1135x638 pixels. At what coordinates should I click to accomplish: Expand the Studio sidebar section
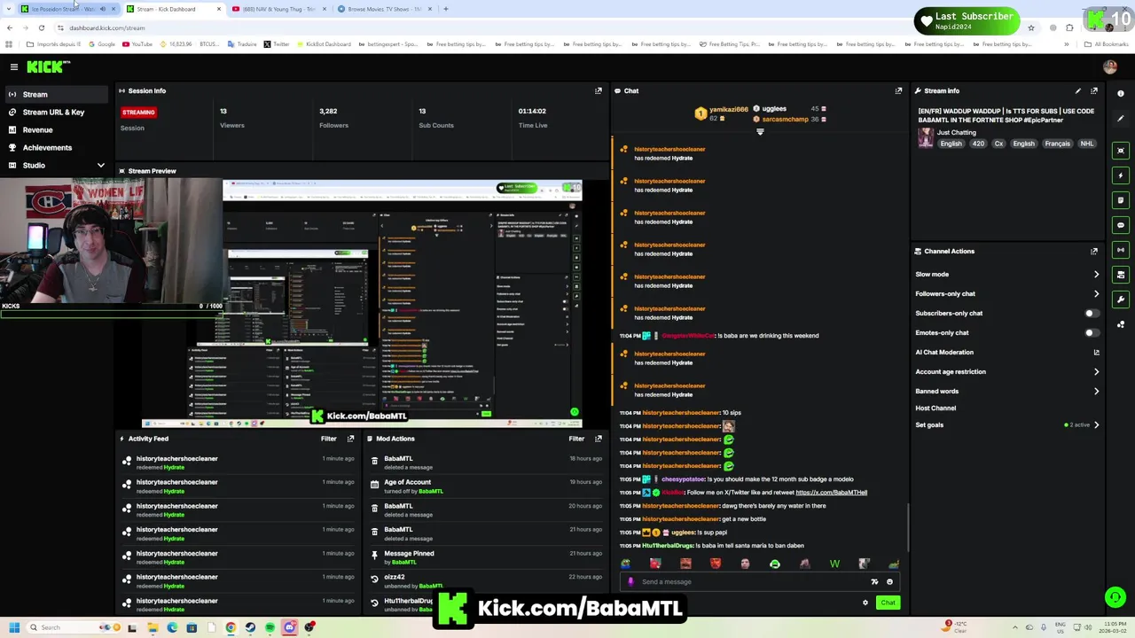coord(100,166)
